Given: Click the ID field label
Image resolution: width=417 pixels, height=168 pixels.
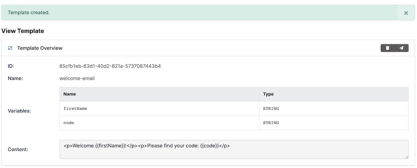Looking at the screenshot, I should pos(11,66).
